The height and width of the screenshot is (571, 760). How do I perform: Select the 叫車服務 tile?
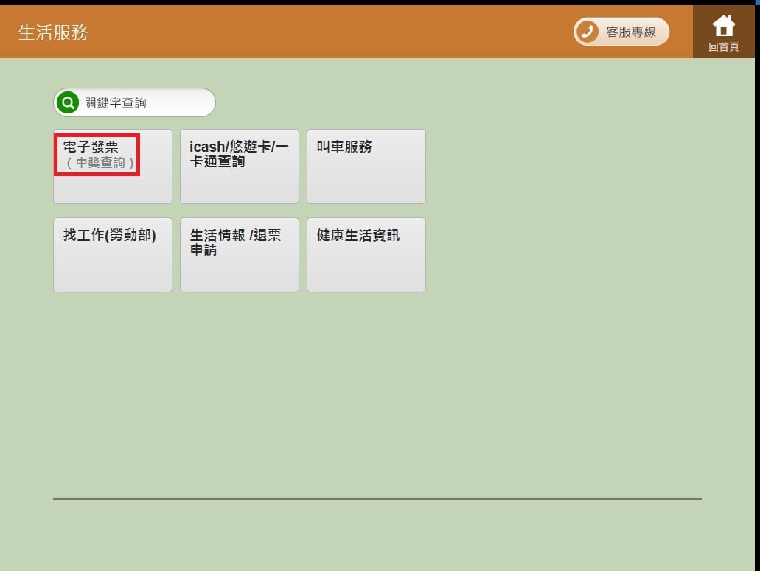tap(366, 167)
